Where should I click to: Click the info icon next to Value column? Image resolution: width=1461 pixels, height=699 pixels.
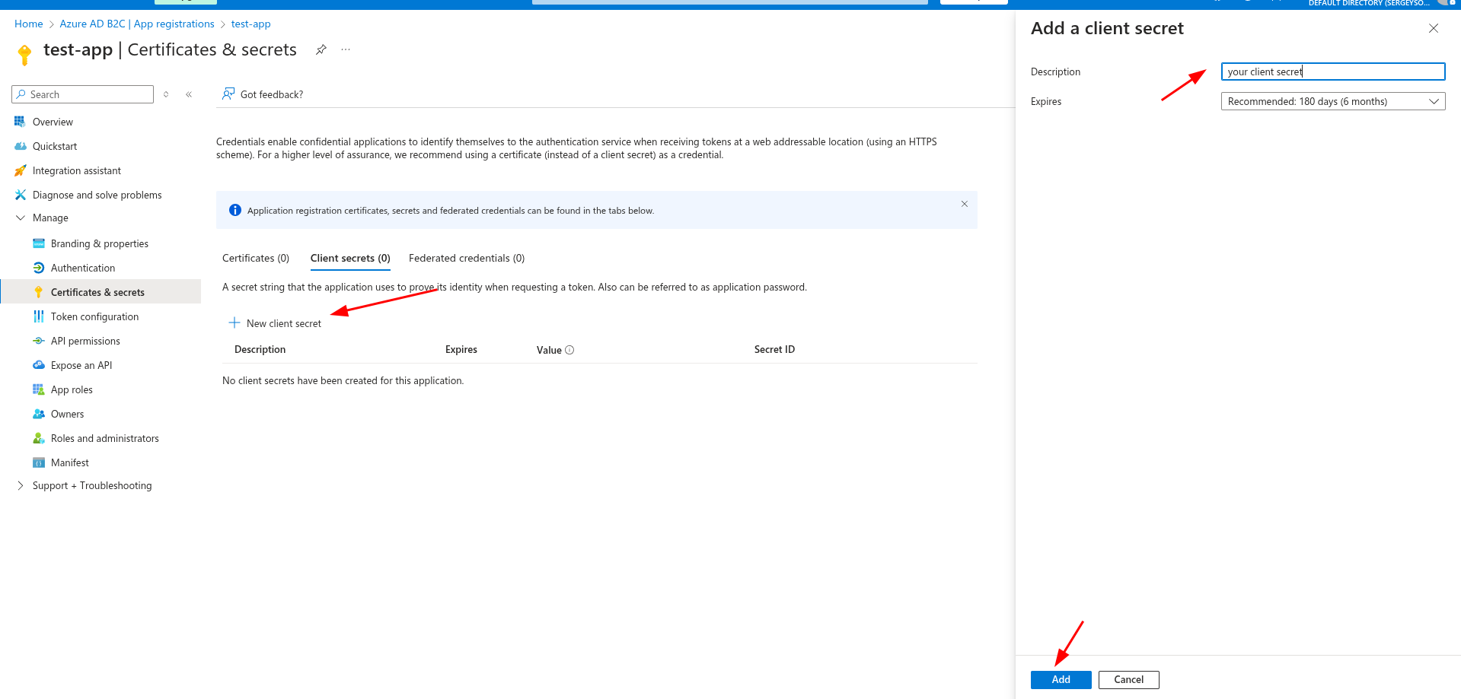click(x=569, y=350)
